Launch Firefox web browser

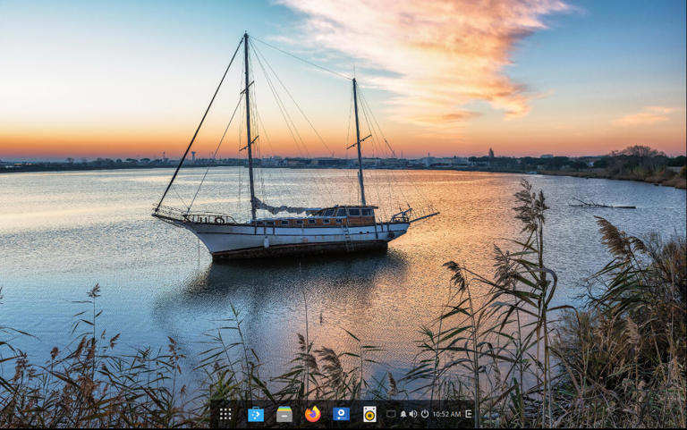pyautogui.click(x=312, y=414)
